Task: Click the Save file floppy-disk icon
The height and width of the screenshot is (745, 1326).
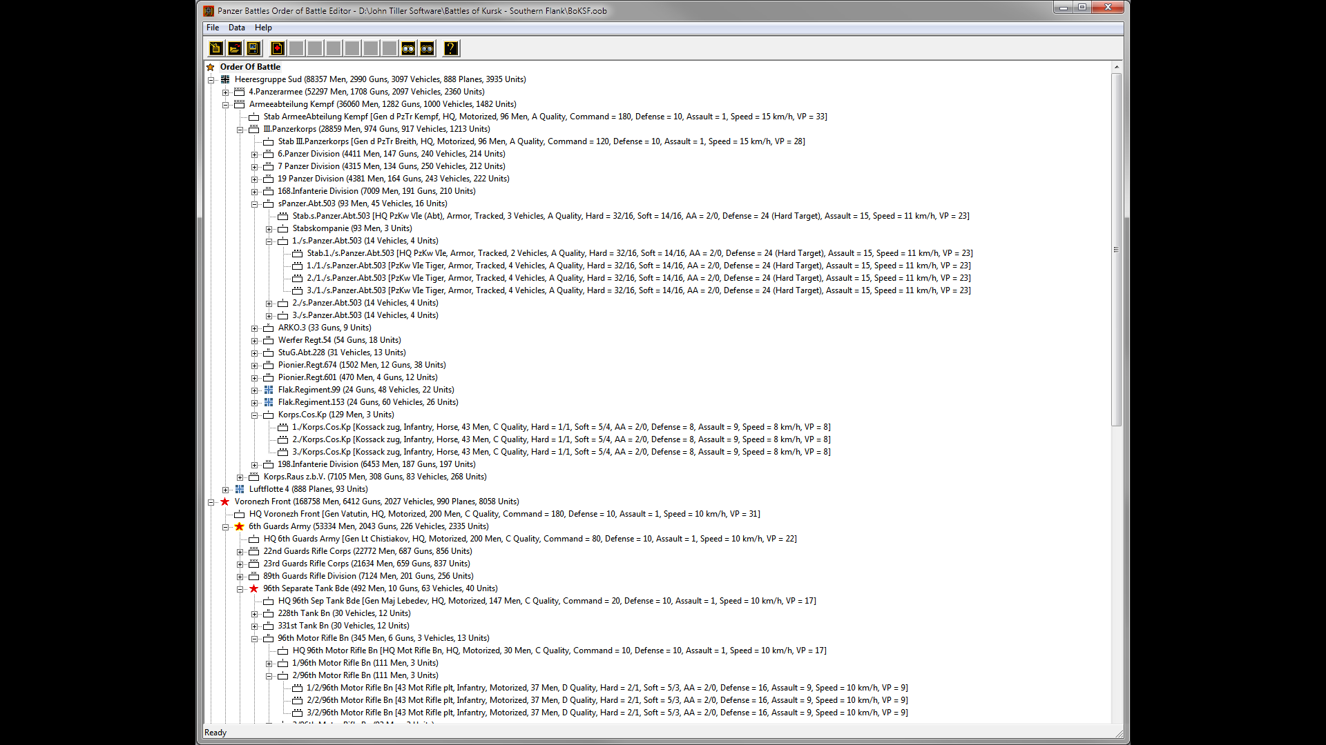Action: coord(253,48)
